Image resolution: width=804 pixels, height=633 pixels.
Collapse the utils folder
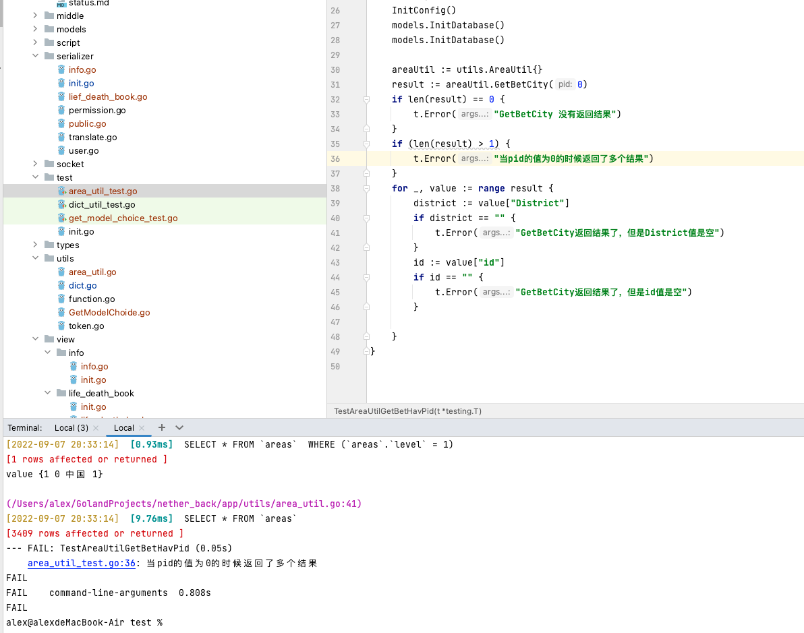[x=36, y=258]
